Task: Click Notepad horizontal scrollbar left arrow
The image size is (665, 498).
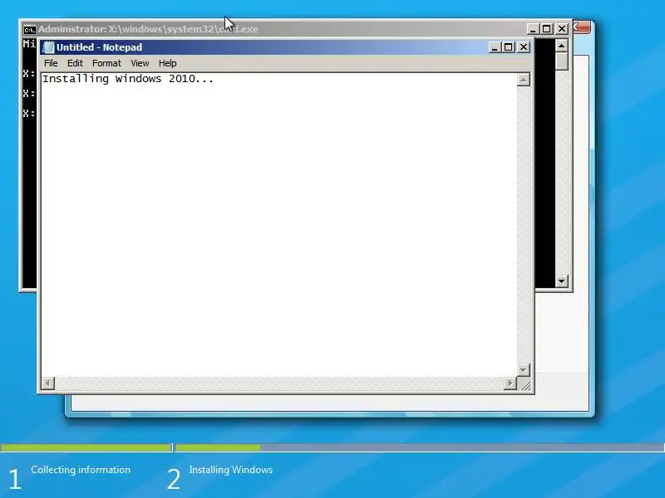Action: pos(48,383)
